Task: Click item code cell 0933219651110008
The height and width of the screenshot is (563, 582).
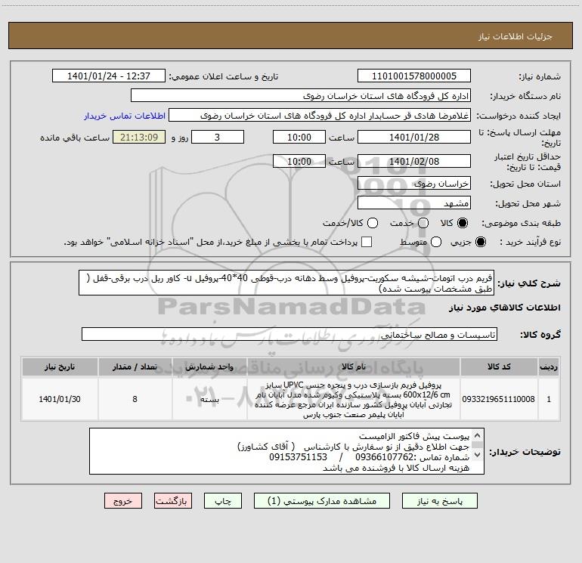Action: pyautogui.click(x=499, y=399)
